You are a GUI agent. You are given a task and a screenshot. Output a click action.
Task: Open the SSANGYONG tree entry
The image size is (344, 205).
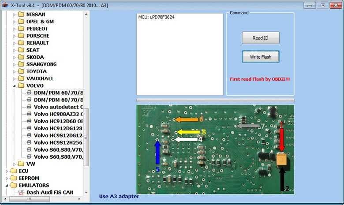click(x=41, y=64)
